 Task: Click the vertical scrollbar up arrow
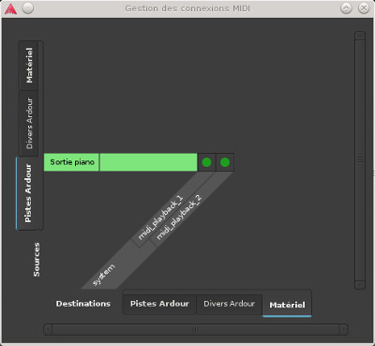(x=360, y=36)
